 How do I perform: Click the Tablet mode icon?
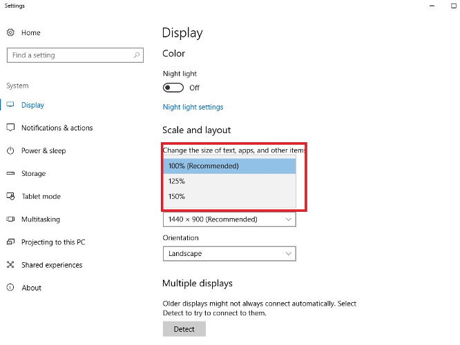[x=10, y=196]
